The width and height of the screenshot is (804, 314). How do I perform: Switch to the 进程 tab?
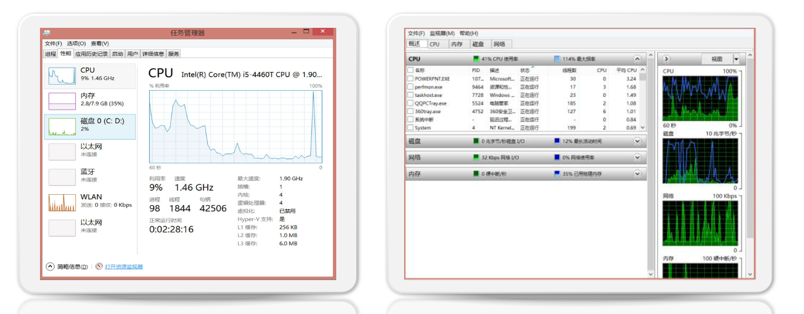tap(50, 54)
